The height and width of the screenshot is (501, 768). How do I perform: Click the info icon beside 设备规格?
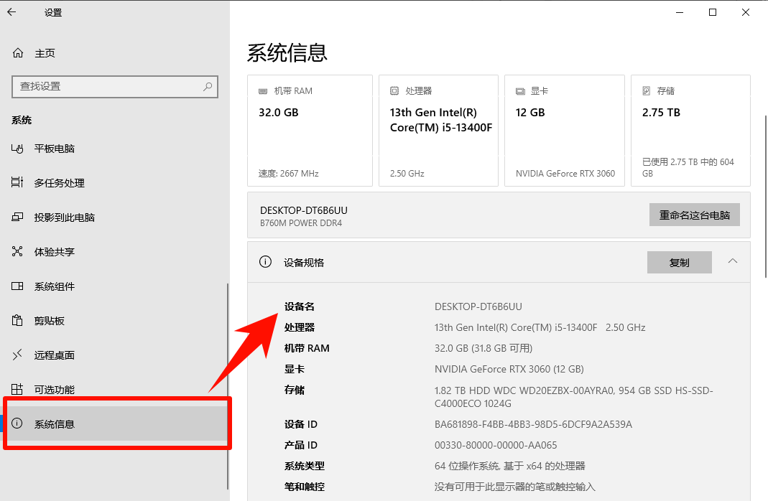(265, 262)
